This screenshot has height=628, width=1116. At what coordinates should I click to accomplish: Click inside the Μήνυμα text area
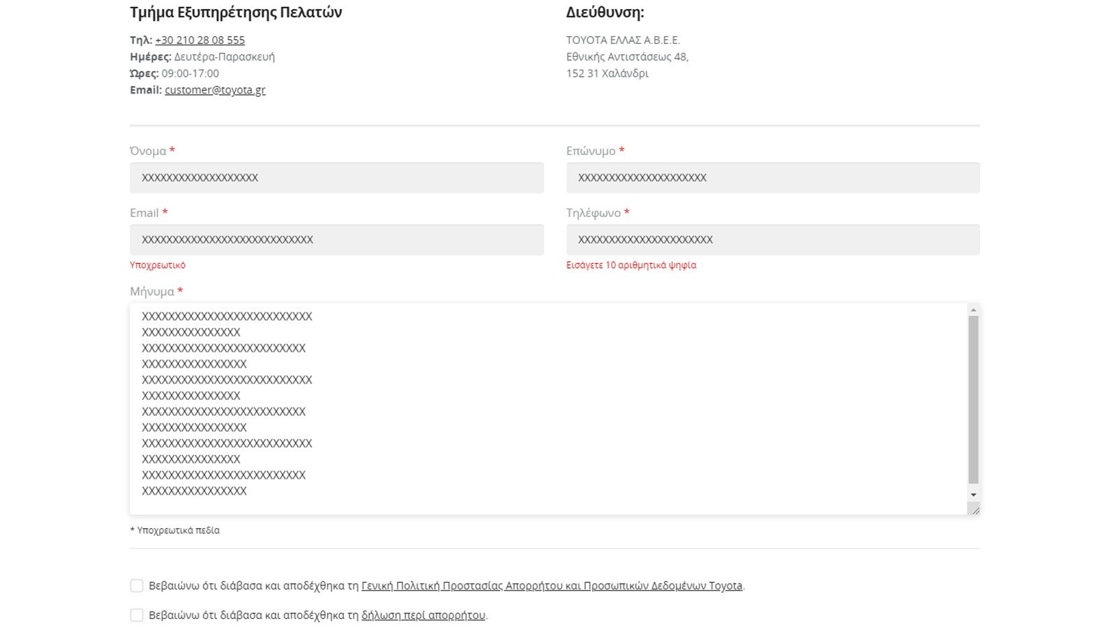[x=548, y=409]
